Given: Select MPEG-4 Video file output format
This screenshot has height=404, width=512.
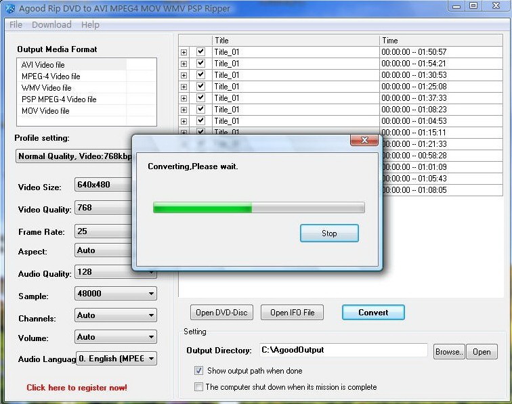Looking at the screenshot, I should click(x=72, y=76).
